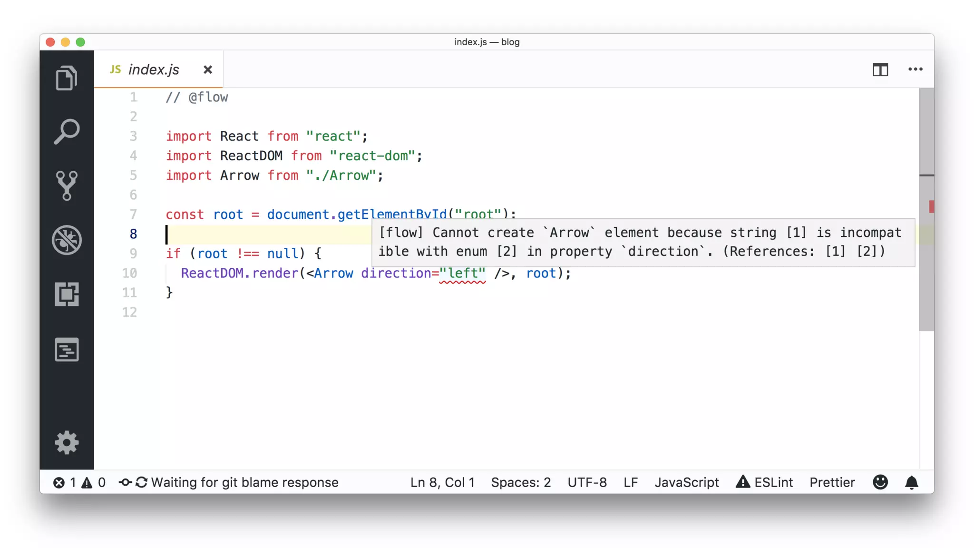Select the index.js editor tab
Image resolution: width=974 pixels, height=548 pixels.
(x=153, y=70)
